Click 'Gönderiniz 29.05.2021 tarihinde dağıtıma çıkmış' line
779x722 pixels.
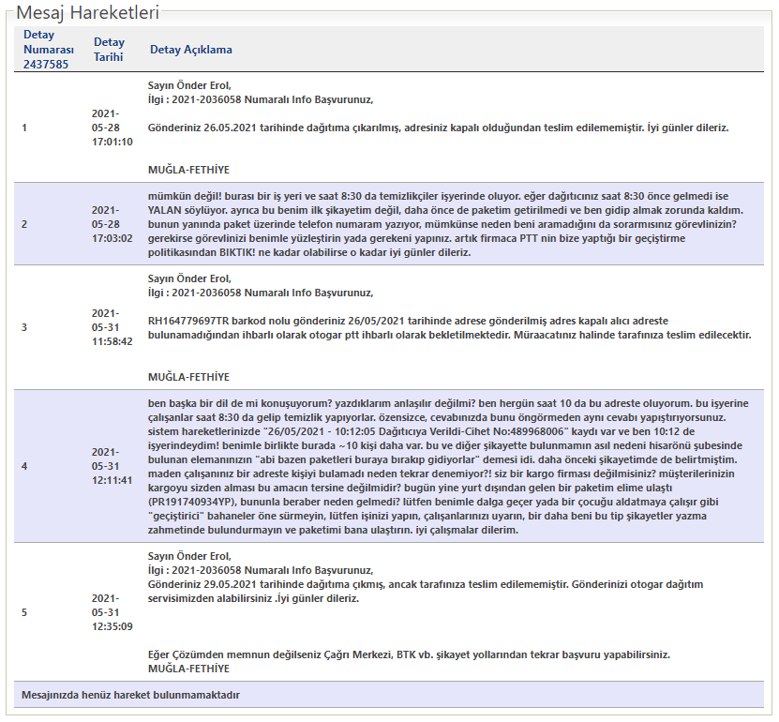coord(426,584)
